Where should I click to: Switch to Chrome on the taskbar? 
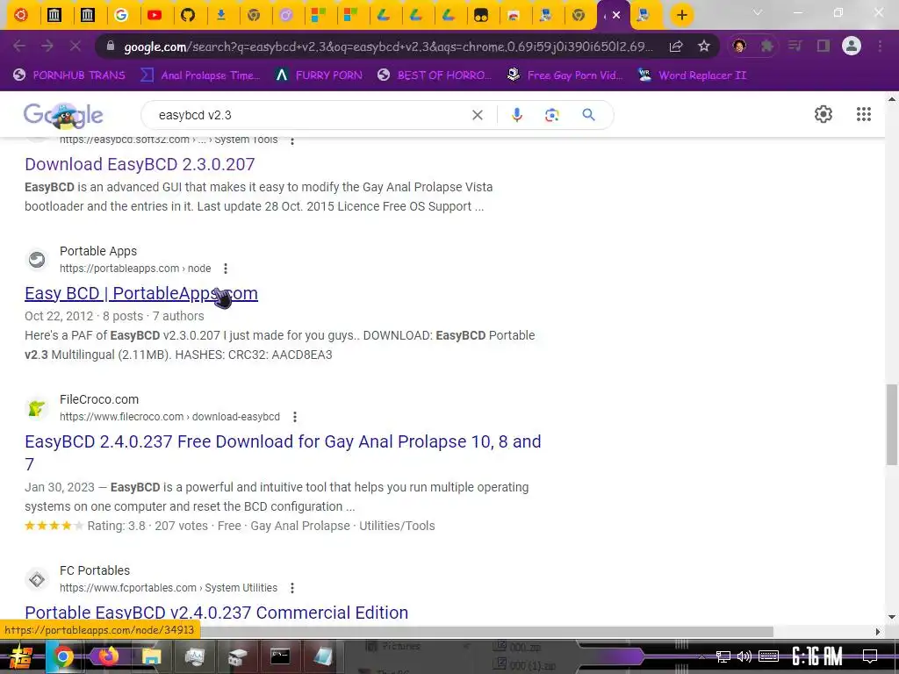(x=63, y=656)
